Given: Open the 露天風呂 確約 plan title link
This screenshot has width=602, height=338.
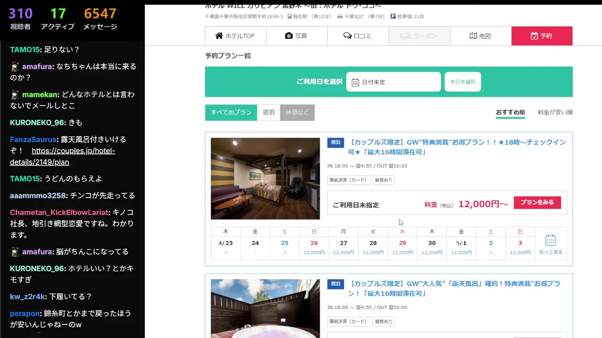Looking at the screenshot, I should pos(454,288).
